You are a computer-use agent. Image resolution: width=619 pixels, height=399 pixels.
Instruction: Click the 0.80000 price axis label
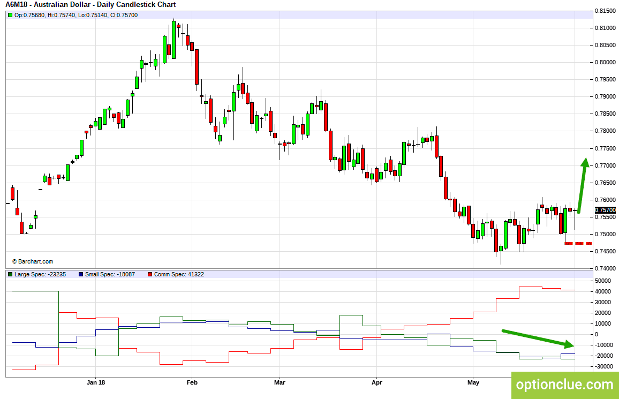pyautogui.click(x=605, y=62)
